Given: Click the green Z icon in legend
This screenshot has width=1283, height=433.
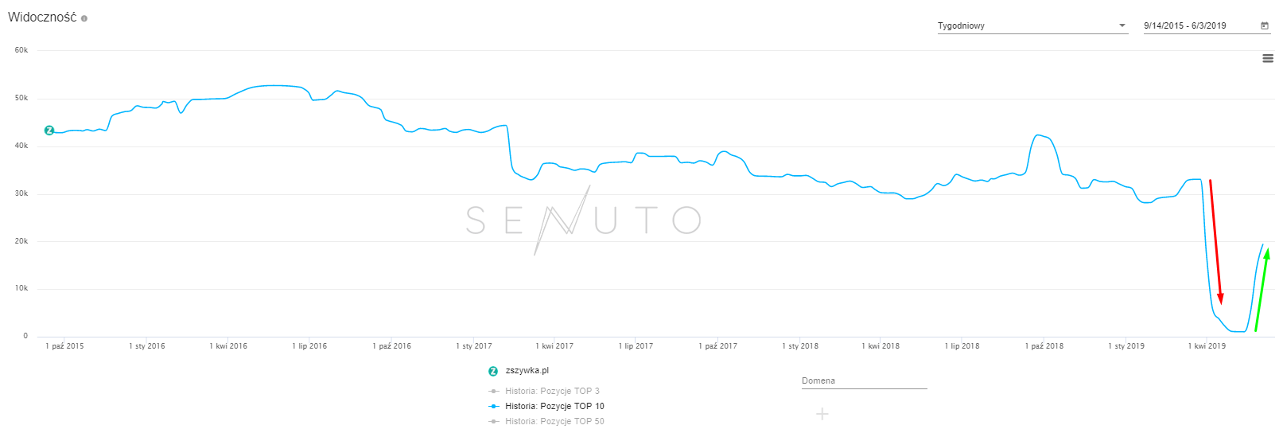Looking at the screenshot, I should (x=493, y=371).
